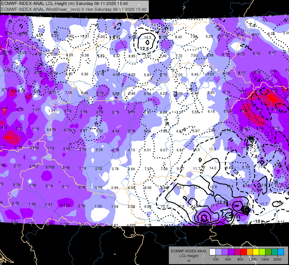Click the grid value 3.99
The height and width of the screenshot is (265, 289).
82,187
